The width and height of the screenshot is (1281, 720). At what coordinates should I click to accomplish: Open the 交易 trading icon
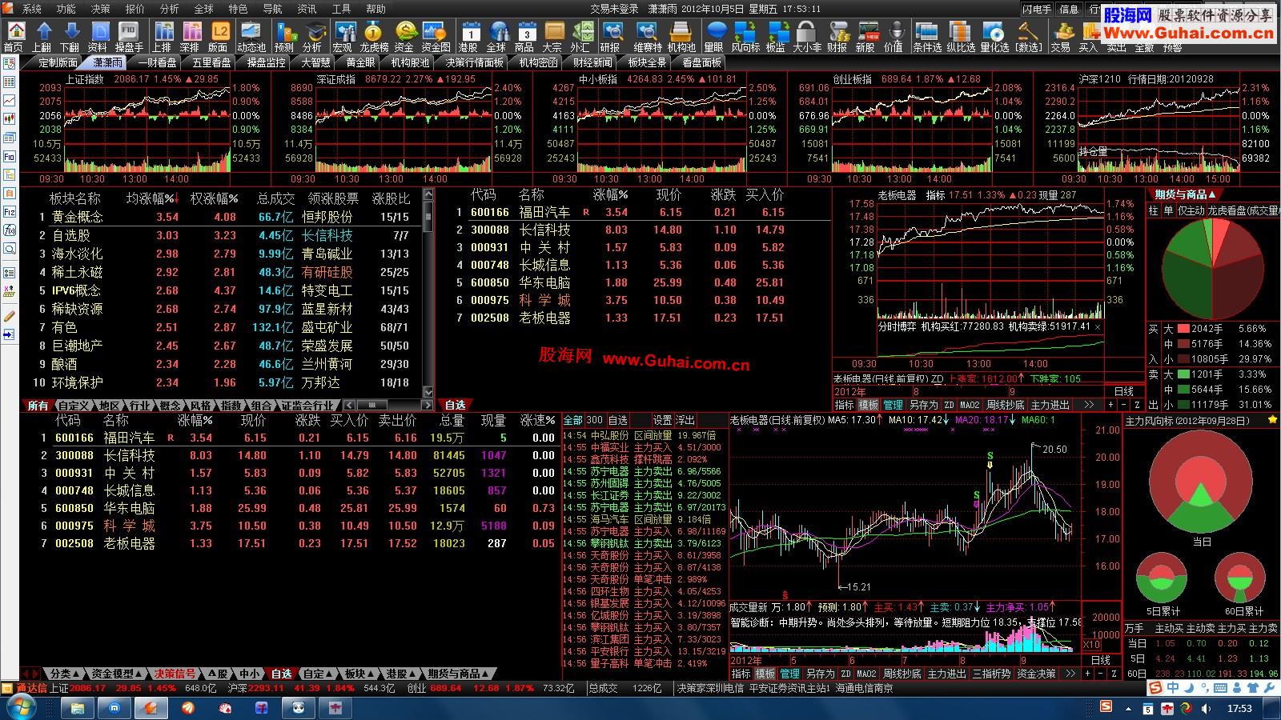tap(1060, 37)
